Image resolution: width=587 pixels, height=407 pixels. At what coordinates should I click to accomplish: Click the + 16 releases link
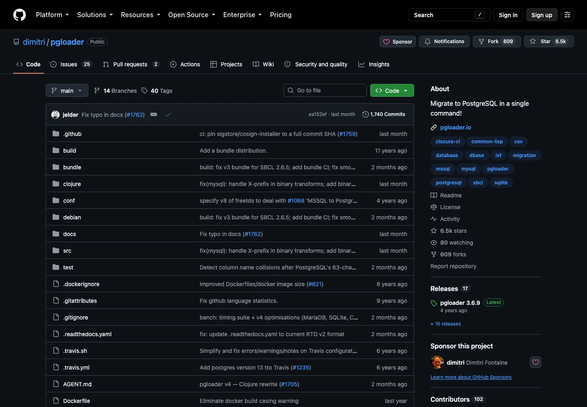pos(446,324)
